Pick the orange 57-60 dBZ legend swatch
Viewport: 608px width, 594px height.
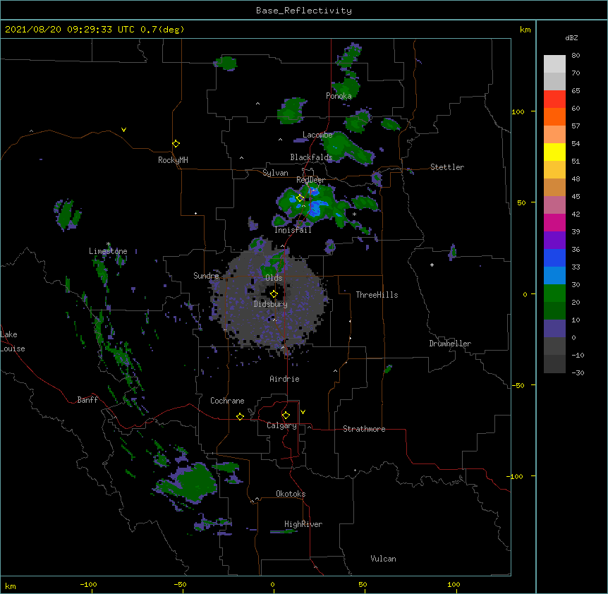554,116
